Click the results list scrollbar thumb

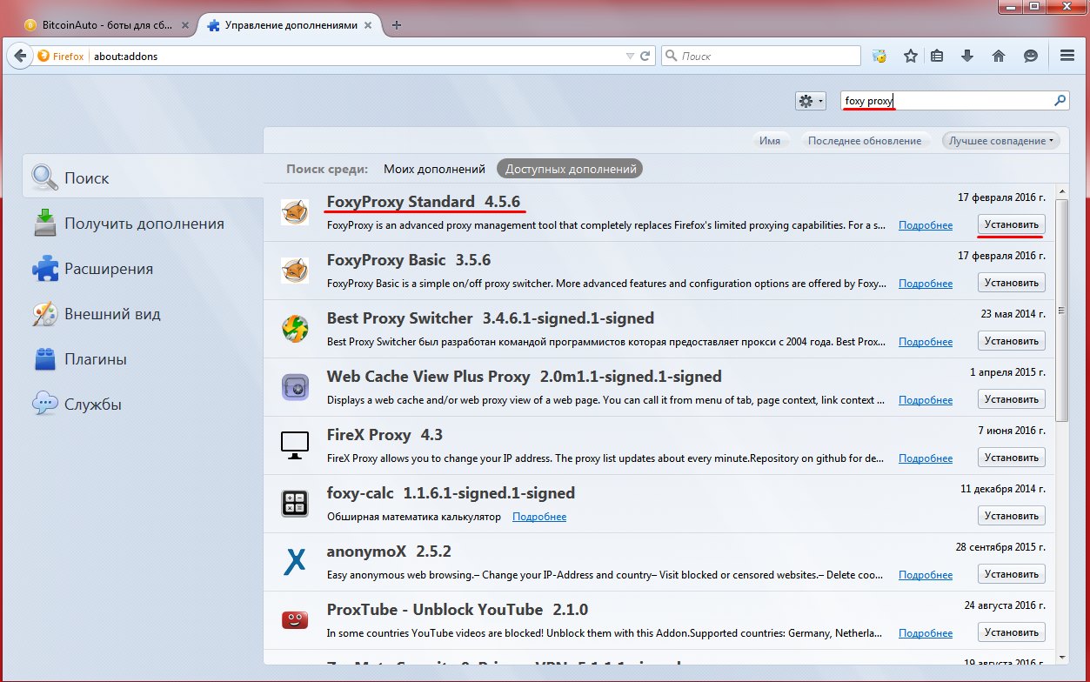click(x=1061, y=309)
